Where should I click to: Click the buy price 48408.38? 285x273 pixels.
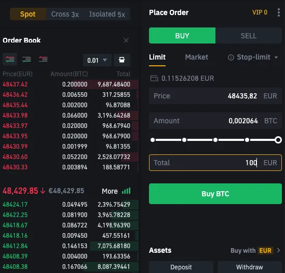click(x=15, y=267)
